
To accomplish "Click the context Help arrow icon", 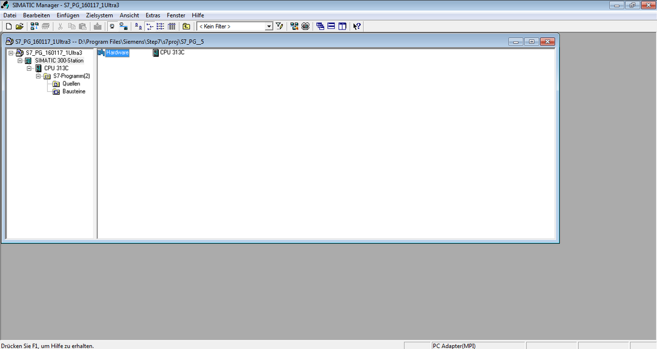I will (357, 26).
